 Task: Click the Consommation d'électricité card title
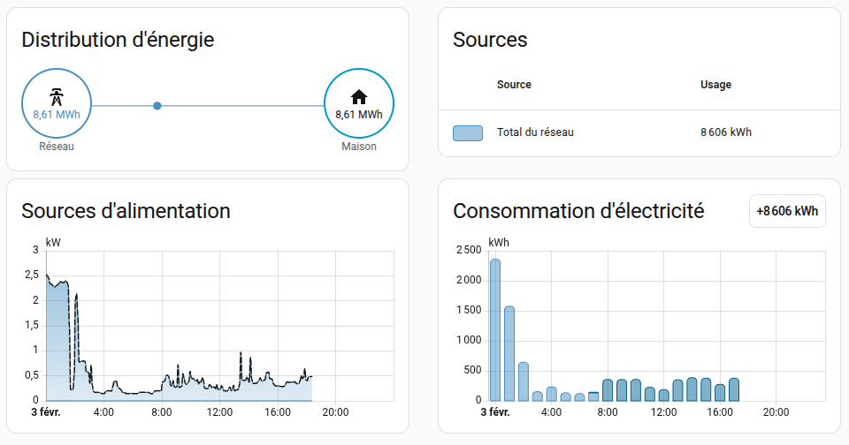[578, 211]
